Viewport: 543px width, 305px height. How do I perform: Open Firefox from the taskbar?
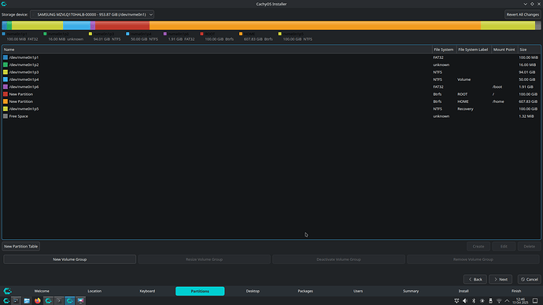point(38,300)
